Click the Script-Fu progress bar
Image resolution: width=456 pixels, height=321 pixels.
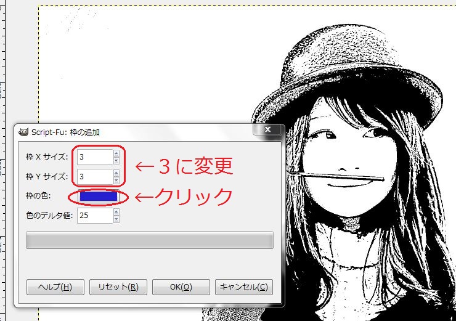click(x=150, y=240)
